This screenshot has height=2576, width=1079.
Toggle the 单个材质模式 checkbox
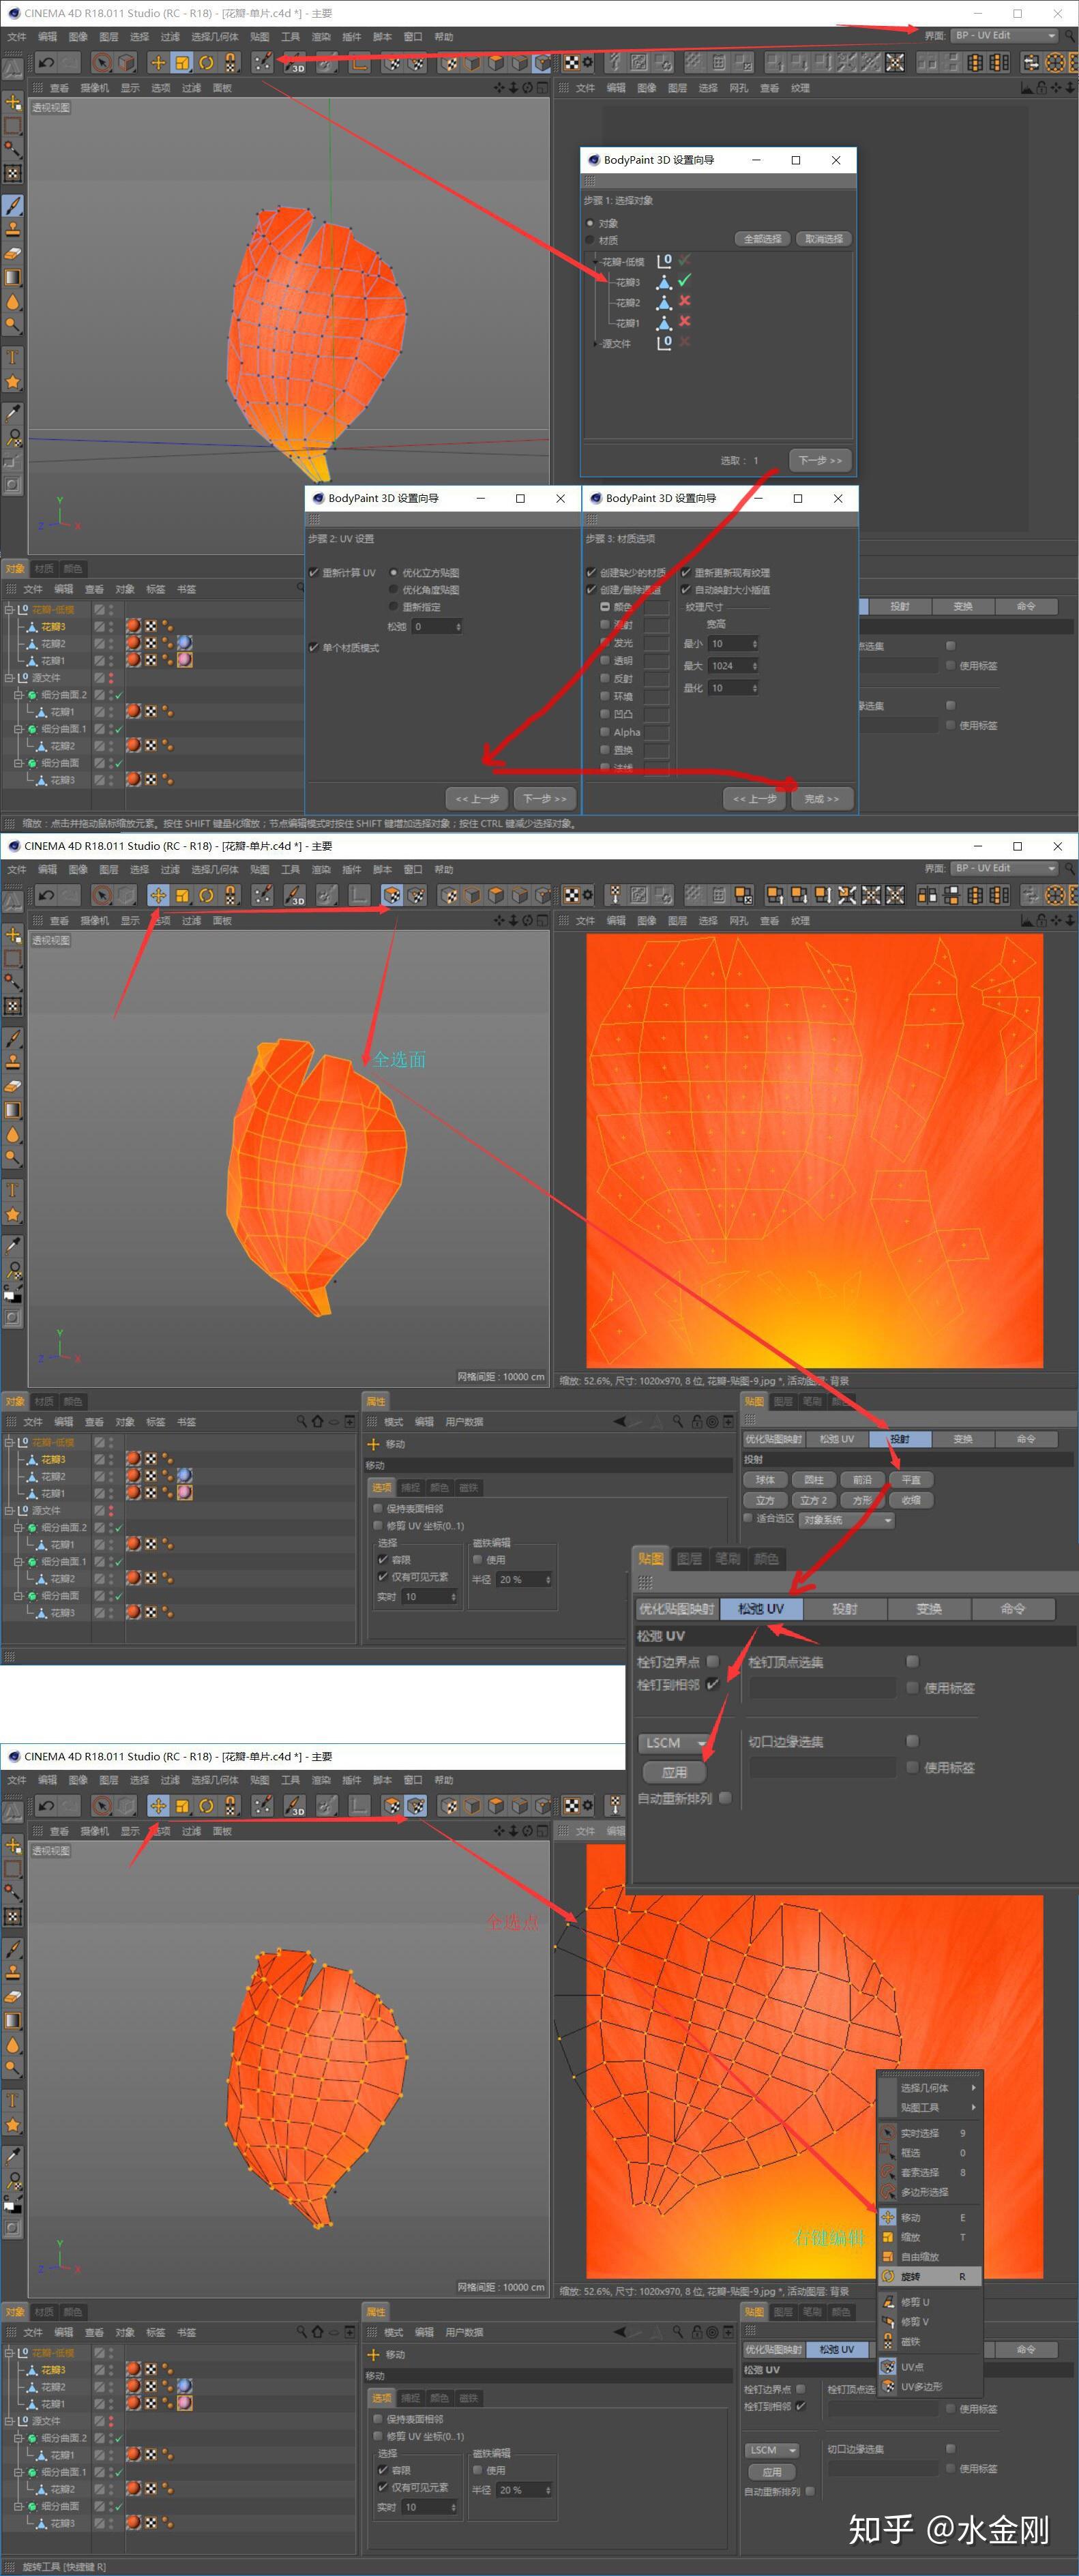(313, 647)
